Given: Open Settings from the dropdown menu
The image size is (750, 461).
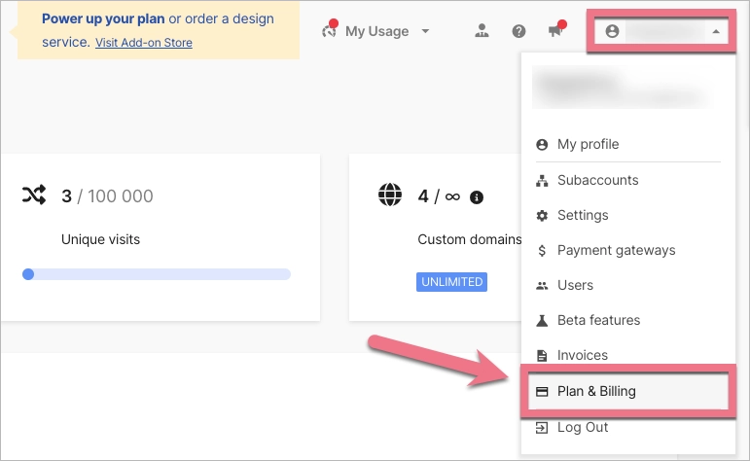Looking at the screenshot, I should pyautogui.click(x=583, y=215).
